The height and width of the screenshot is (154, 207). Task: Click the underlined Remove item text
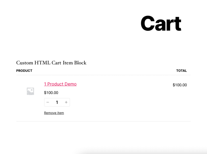point(54,113)
